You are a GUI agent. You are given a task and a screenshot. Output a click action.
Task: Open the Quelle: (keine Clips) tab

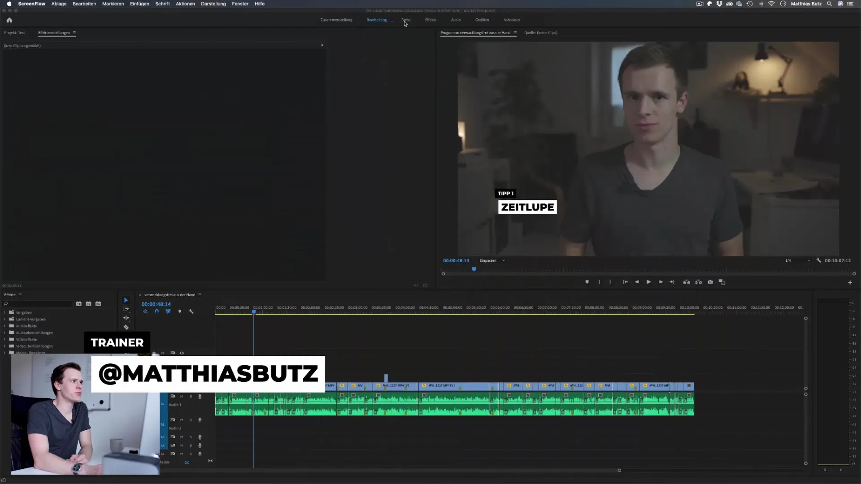(x=541, y=33)
